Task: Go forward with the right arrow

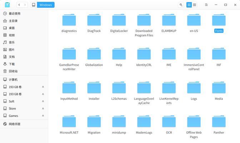Action: pos(25,5)
